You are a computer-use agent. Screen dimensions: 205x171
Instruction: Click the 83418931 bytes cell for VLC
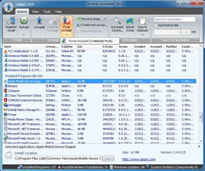point(109,51)
